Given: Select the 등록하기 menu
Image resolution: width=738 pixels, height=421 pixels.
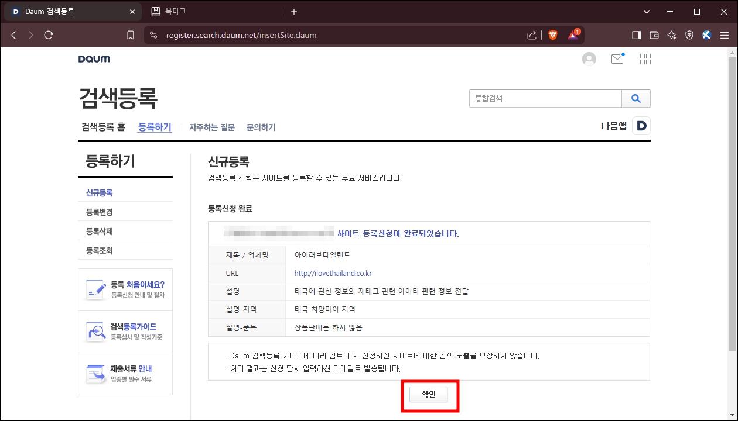Looking at the screenshot, I should (x=155, y=127).
